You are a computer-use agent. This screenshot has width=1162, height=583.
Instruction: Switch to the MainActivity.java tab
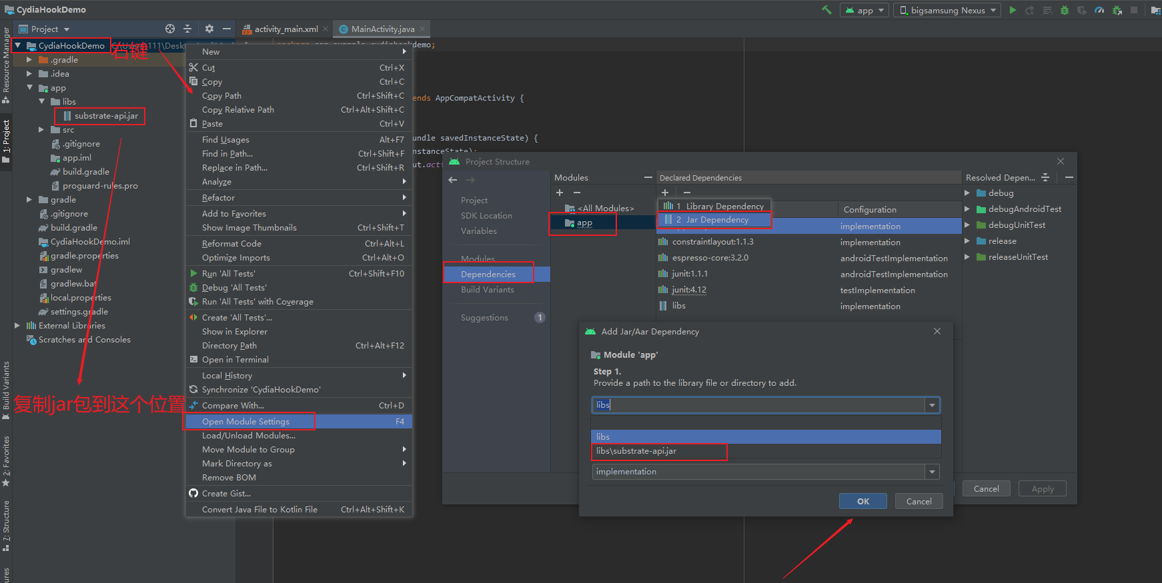pyautogui.click(x=382, y=29)
